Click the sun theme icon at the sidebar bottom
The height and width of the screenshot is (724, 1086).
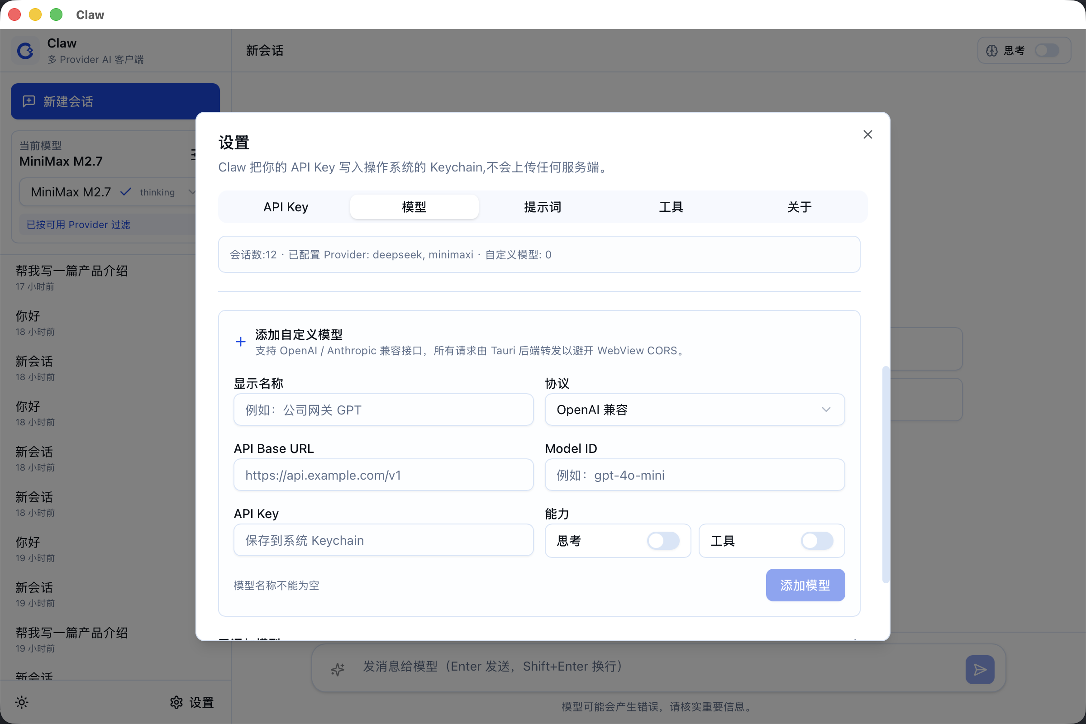tap(22, 702)
